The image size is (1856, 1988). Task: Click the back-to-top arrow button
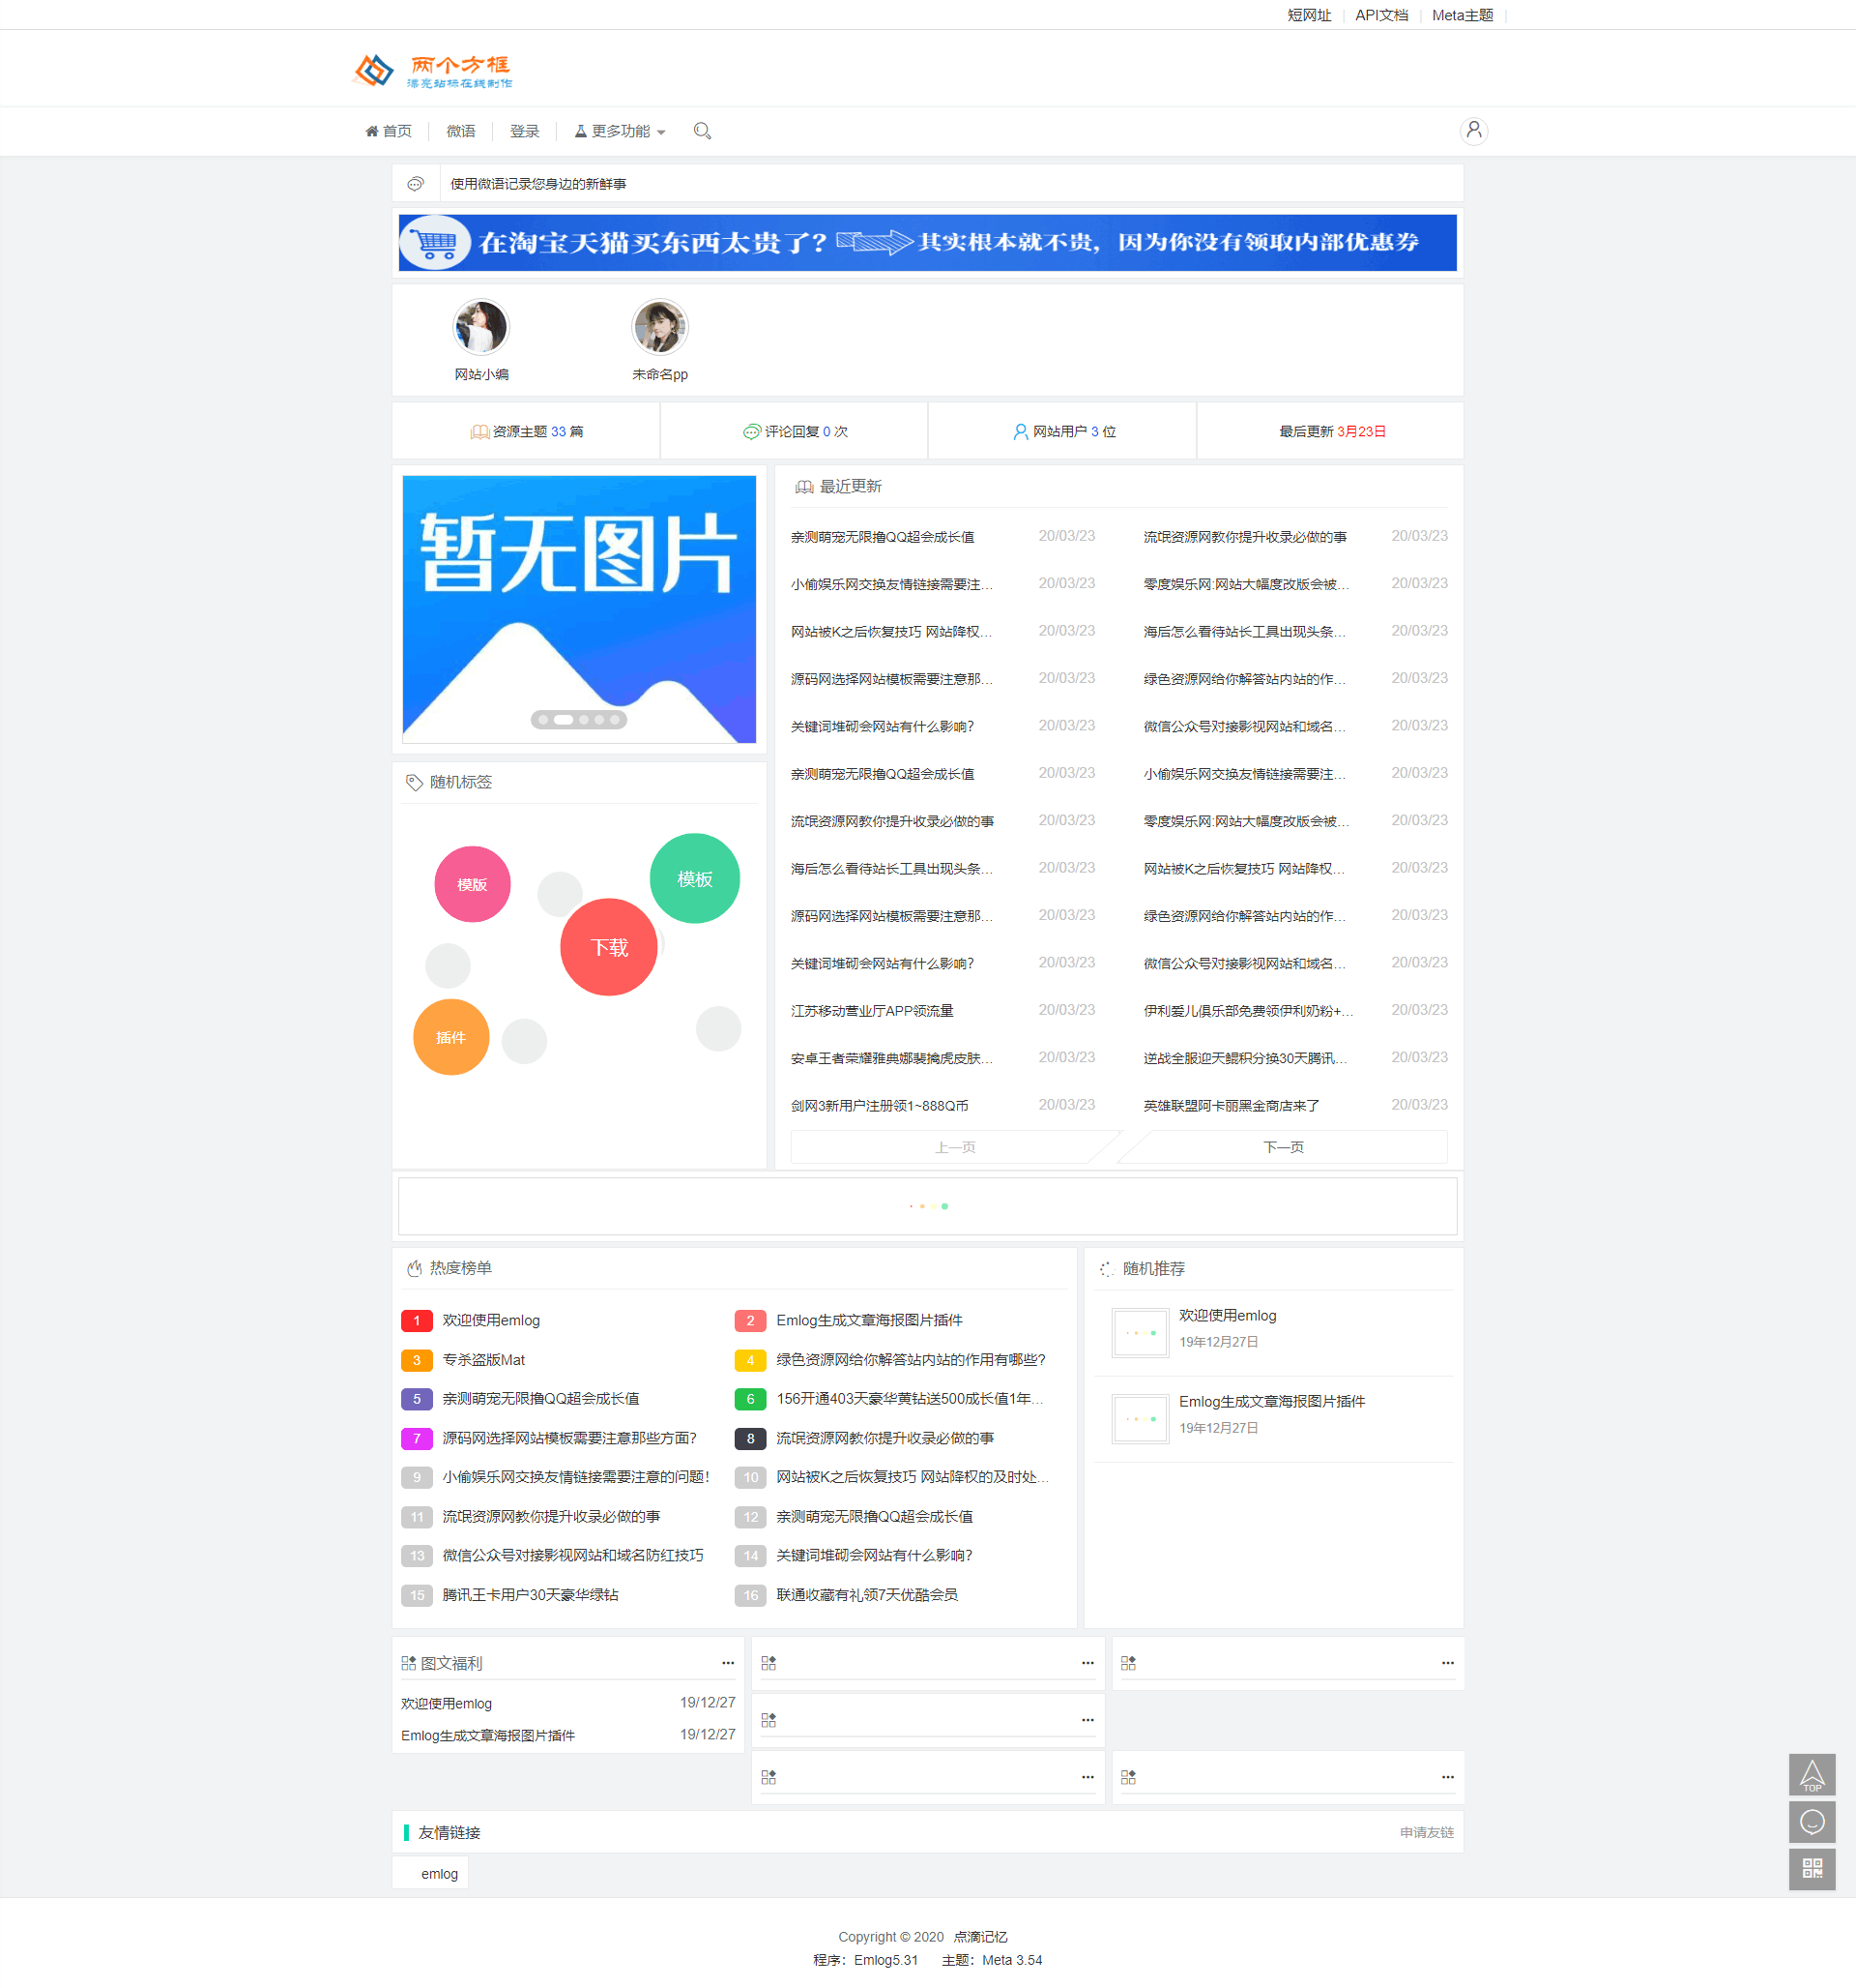pyautogui.click(x=1811, y=1775)
